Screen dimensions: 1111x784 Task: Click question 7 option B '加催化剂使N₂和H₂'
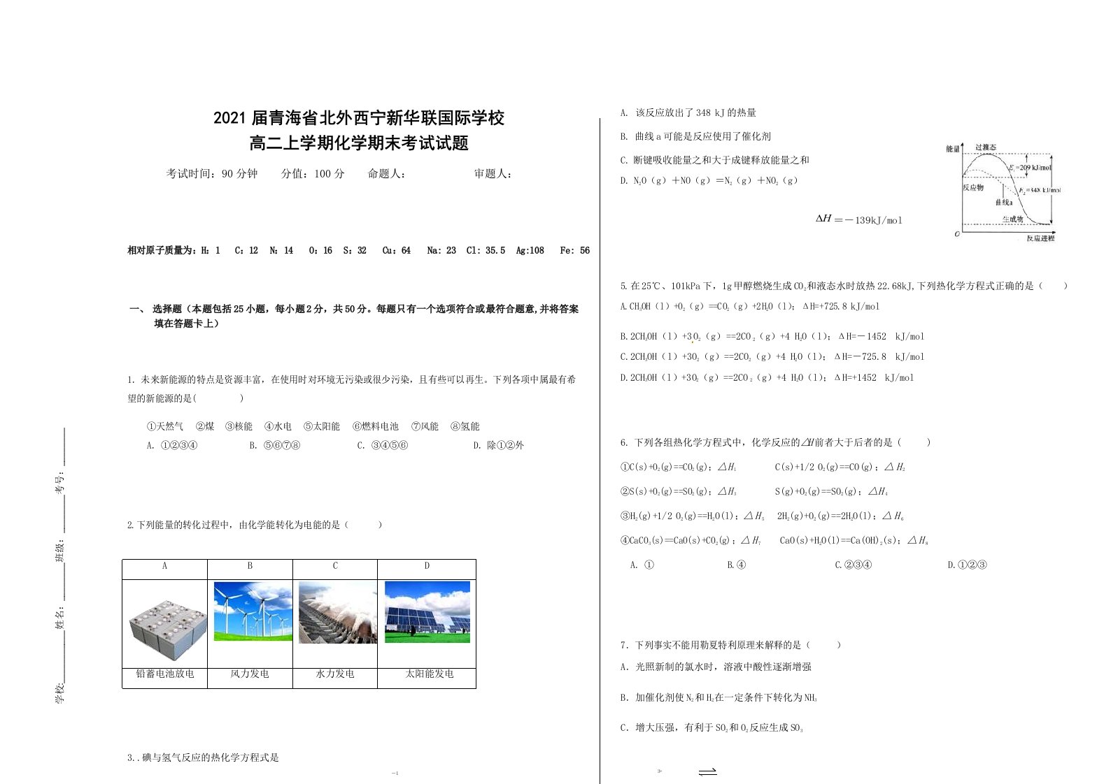tap(719, 697)
